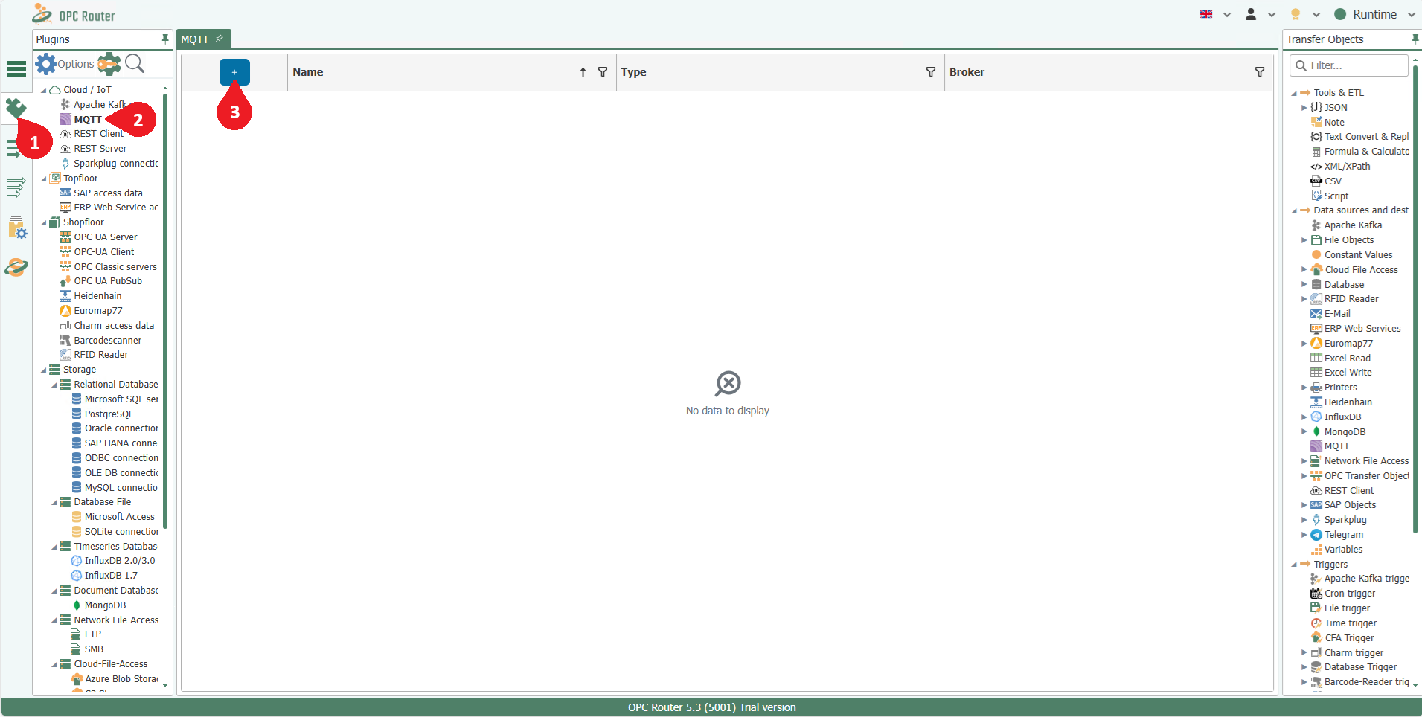
Task: Collapse the Storage tree node
Action: pyautogui.click(x=44, y=370)
